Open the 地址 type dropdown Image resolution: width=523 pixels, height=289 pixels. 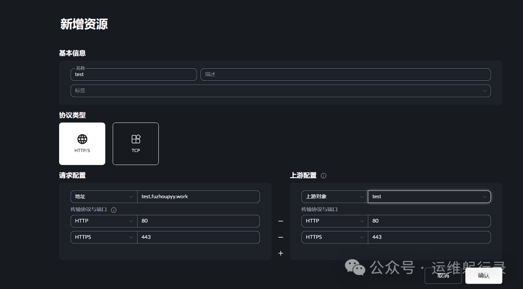click(104, 197)
